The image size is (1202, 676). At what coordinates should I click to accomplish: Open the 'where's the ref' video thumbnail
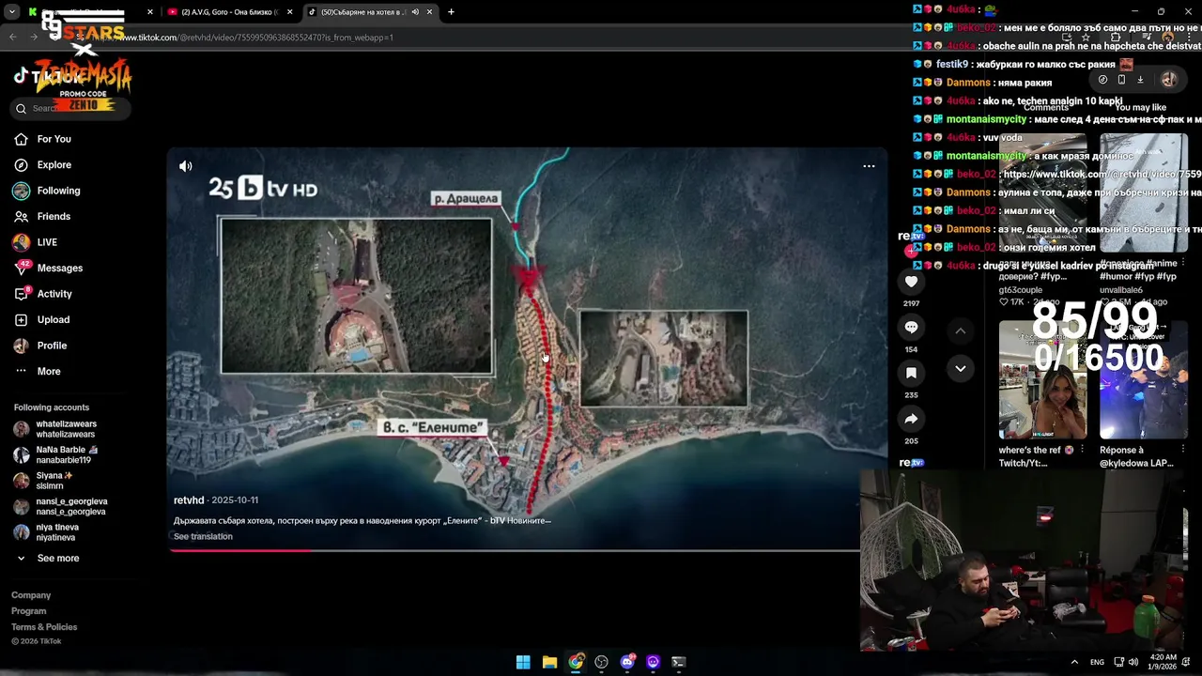[x=1042, y=380]
